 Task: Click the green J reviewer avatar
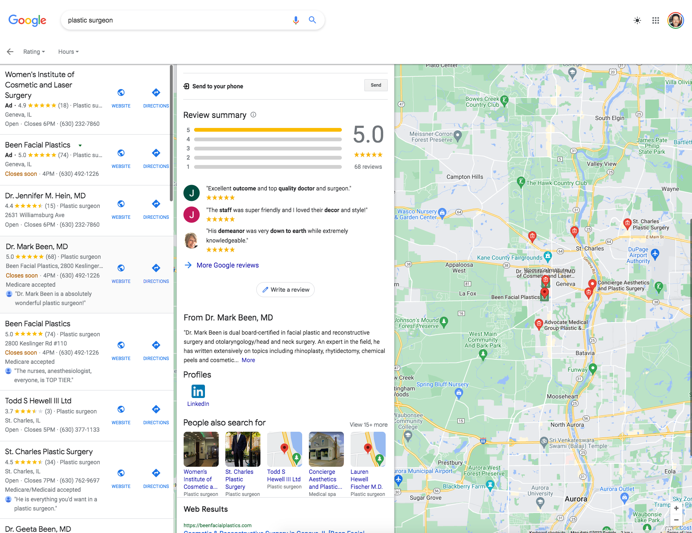click(192, 193)
